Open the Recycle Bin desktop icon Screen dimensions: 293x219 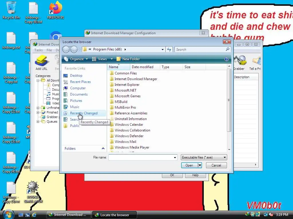point(11,10)
